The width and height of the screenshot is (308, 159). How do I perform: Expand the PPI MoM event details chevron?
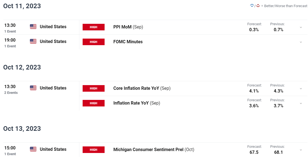(301, 27)
